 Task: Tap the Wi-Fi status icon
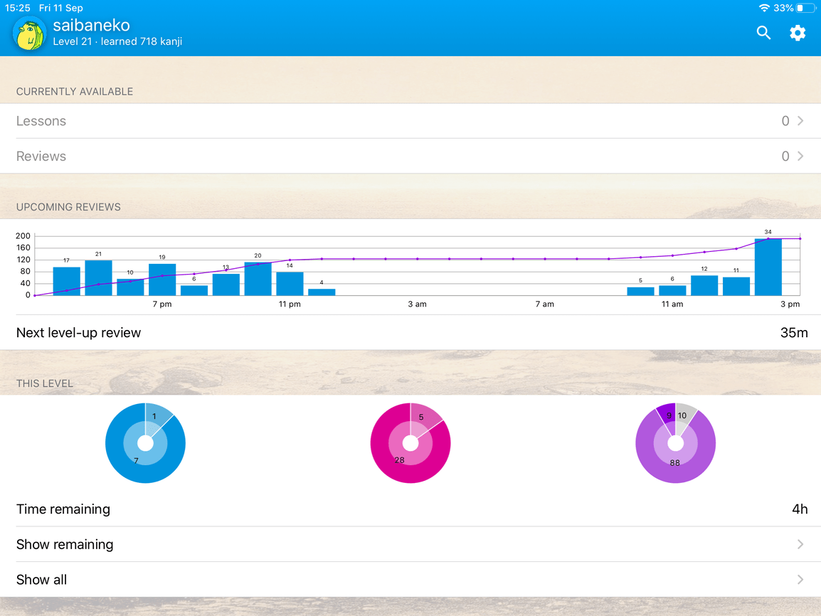[765, 8]
